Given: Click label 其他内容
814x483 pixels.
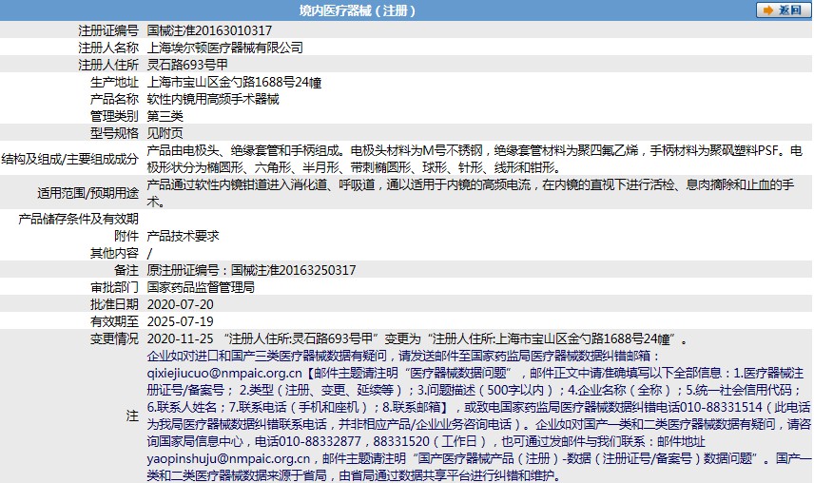Looking at the screenshot, I should [114, 253].
